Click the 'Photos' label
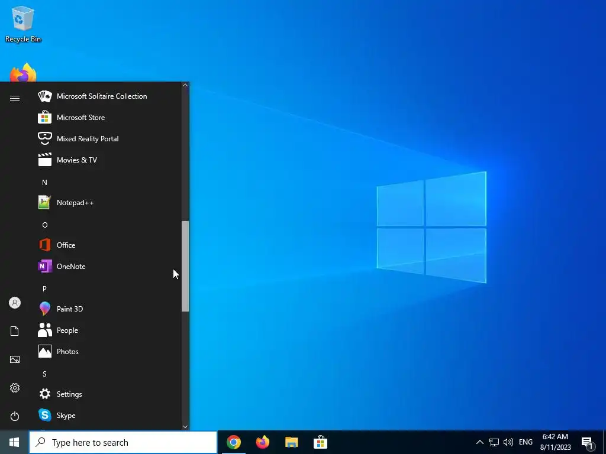Screen dimensions: 606x454 [67, 352]
